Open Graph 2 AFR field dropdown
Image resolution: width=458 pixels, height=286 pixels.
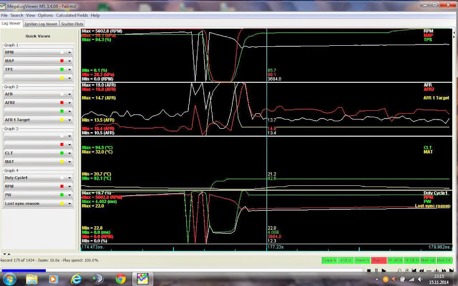click(38, 94)
